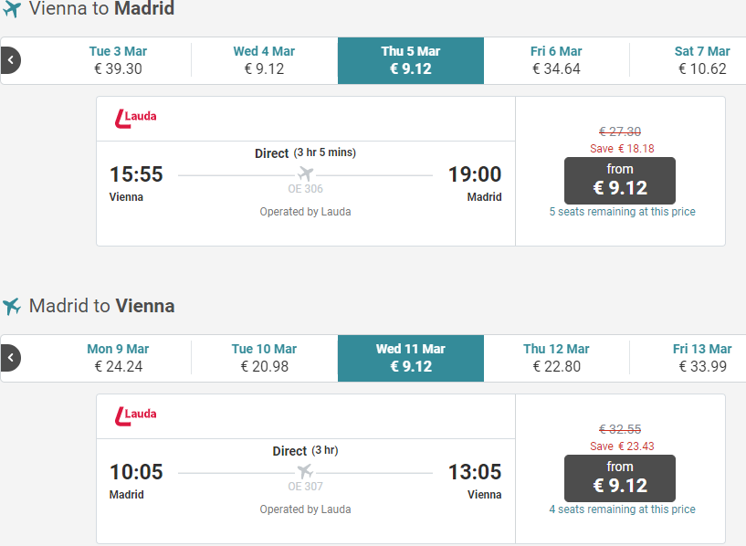Click the previous dates arrow for Vienna to Madrid
Viewport: 746px width, 546px height.
[x=10, y=61]
